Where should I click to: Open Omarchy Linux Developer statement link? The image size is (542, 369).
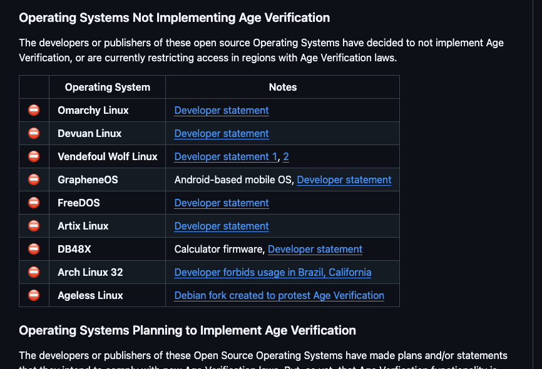(222, 110)
